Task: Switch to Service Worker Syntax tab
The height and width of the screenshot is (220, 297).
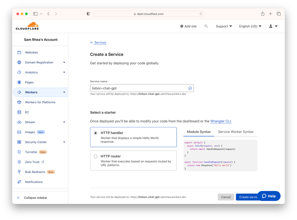Action: point(235,132)
